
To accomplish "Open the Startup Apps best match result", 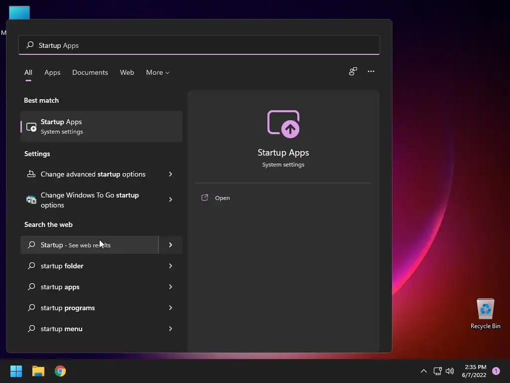I will (102, 126).
